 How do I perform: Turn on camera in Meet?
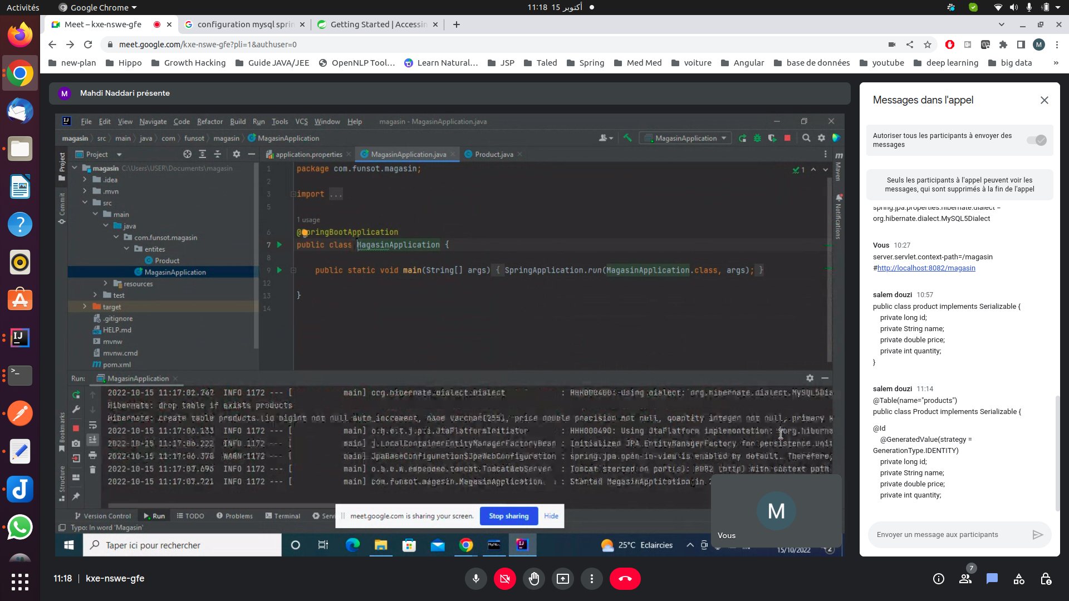[504, 579]
